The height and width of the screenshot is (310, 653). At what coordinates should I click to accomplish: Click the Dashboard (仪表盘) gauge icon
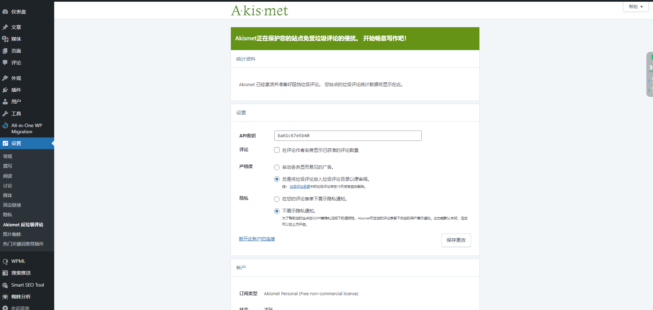(5, 12)
